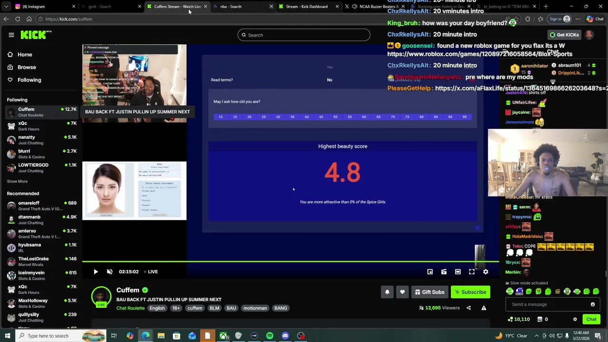The height and width of the screenshot is (342, 608).
Task: Open browser tab list dropdown
Action: [x=6, y=7]
